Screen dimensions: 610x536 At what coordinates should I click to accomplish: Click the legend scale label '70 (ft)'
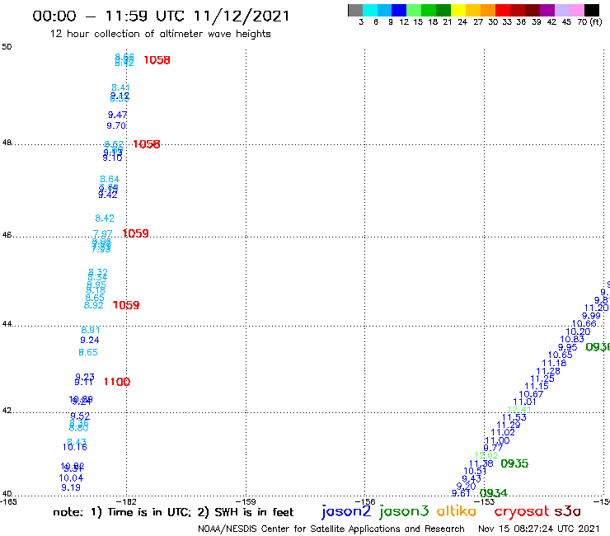point(589,22)
